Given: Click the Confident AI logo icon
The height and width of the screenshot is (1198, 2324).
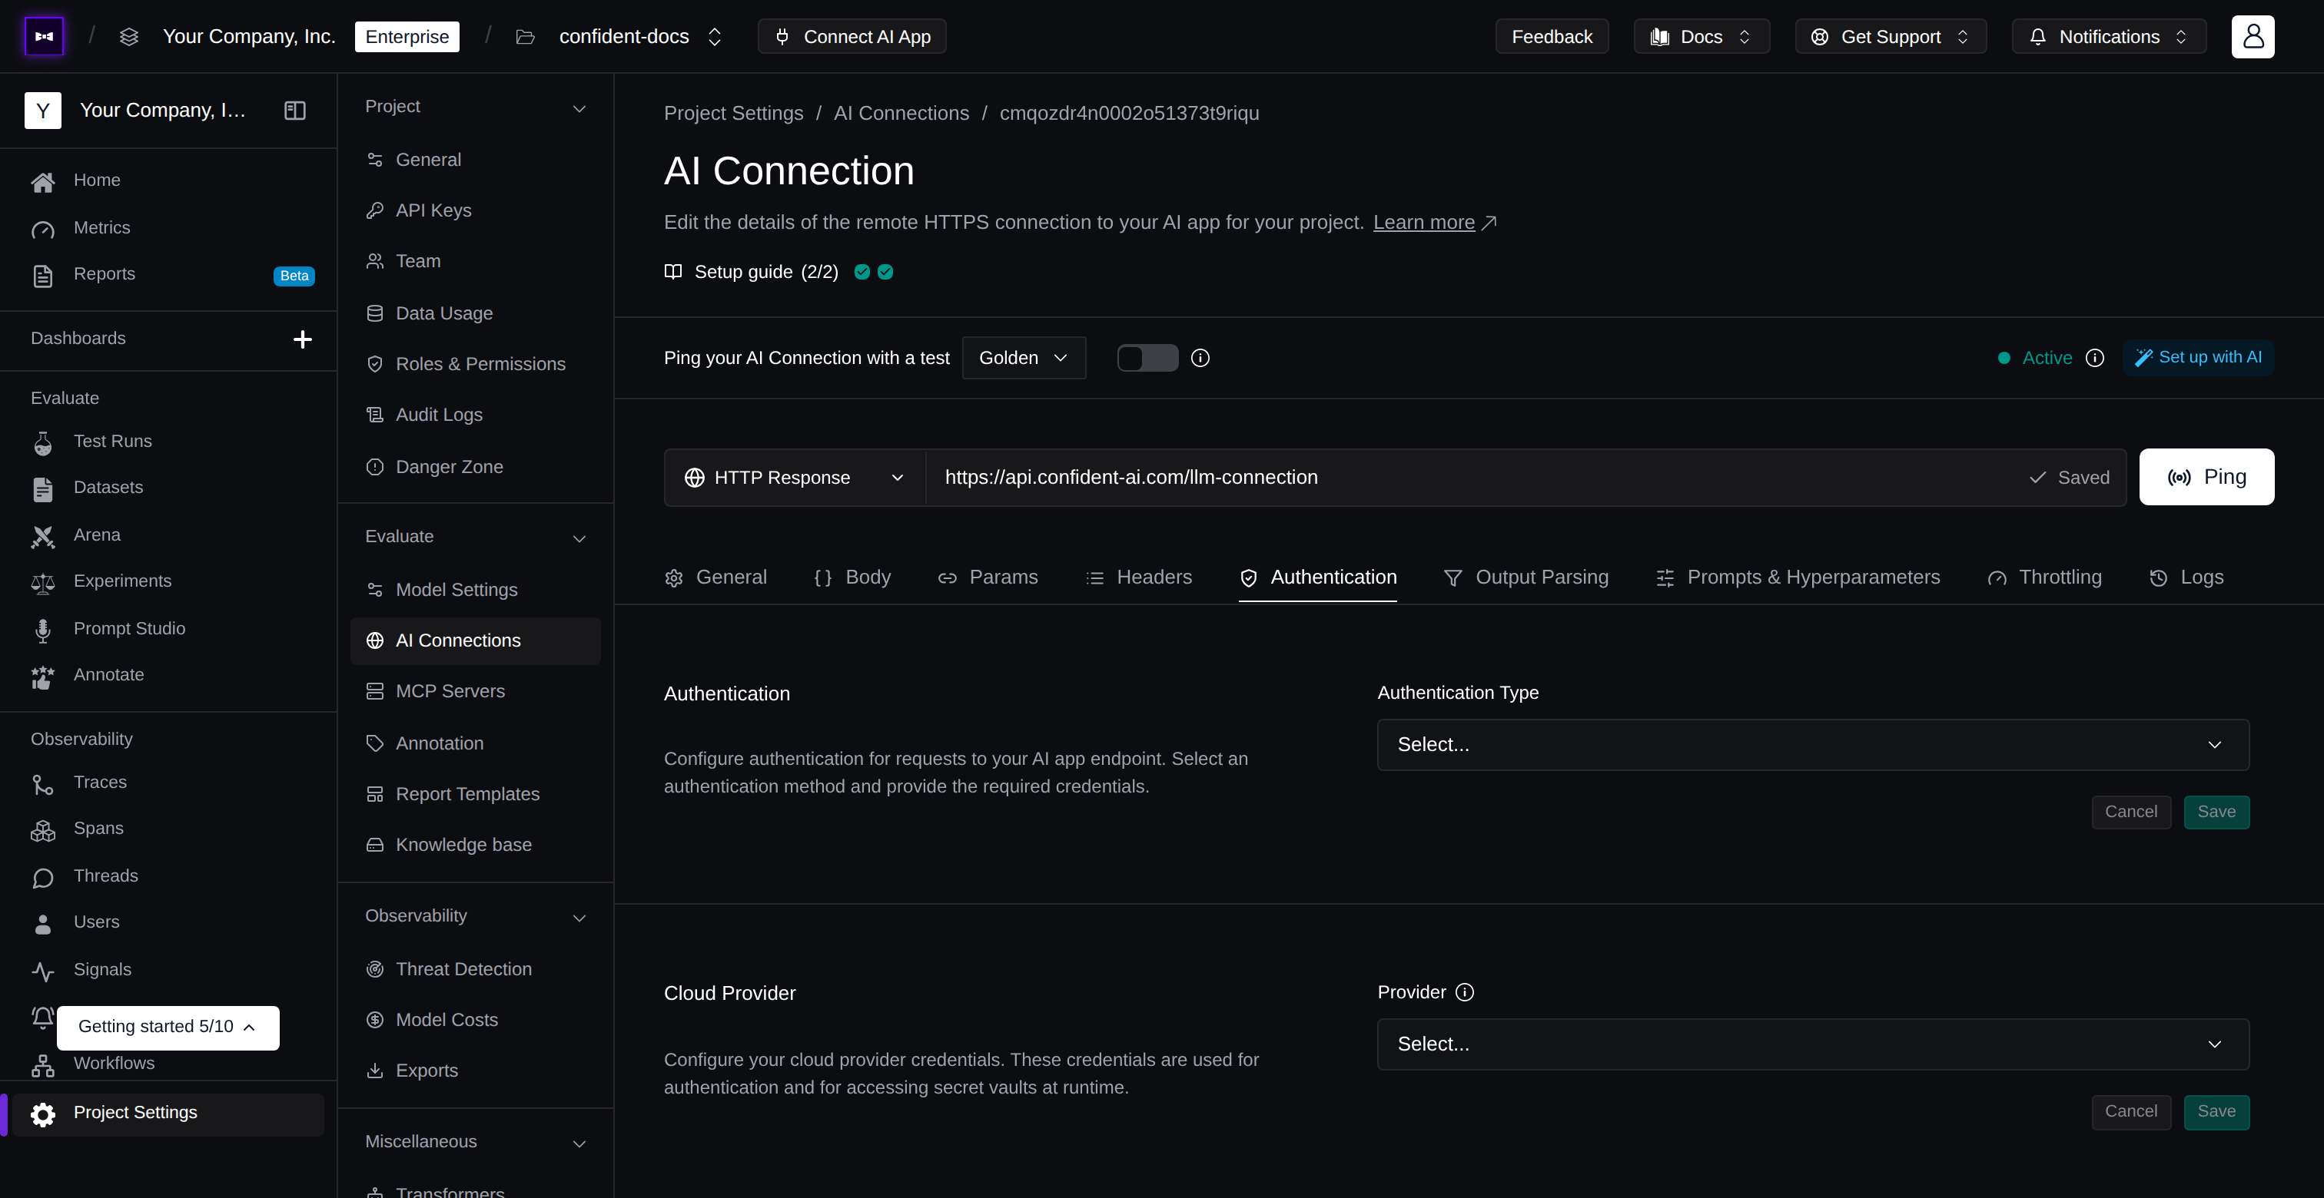Looking at the screenshot, I should pyautogui.click(x=45, y=36).
